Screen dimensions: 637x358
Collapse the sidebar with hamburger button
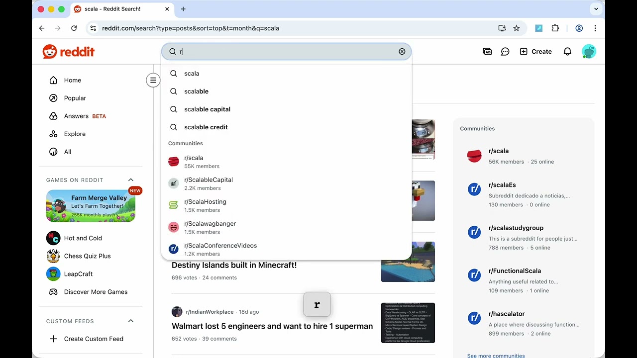coord(153,80)
